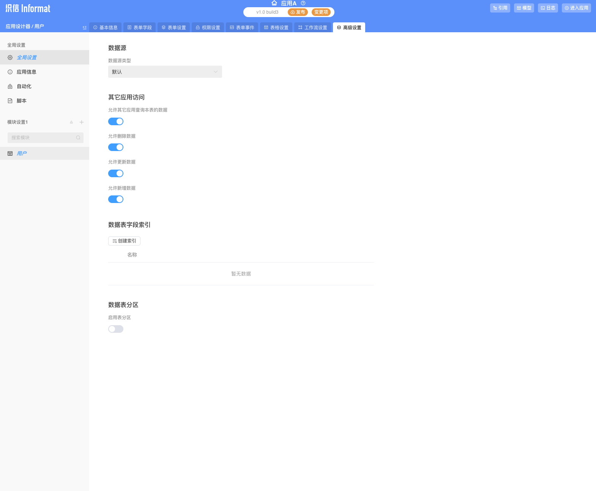The width and height of the screenshot is (596, 491).
Task: Toggle the 允许新增数据 switch
Action: click(x=116, y=199)
